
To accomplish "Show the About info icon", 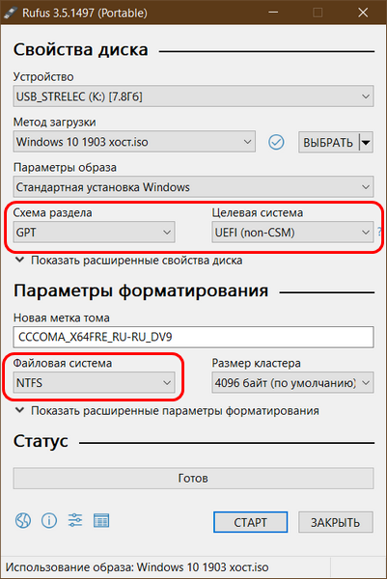I will [x=49, y=521].
